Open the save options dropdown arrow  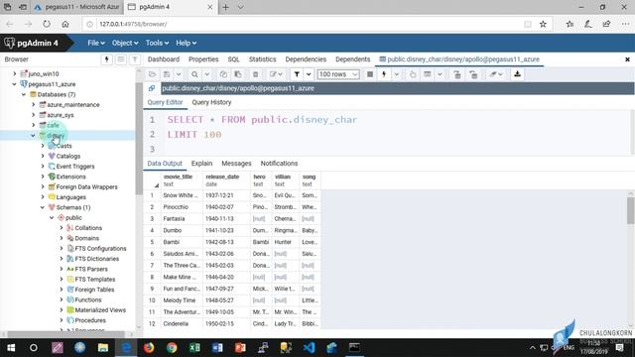coord(179,74)
